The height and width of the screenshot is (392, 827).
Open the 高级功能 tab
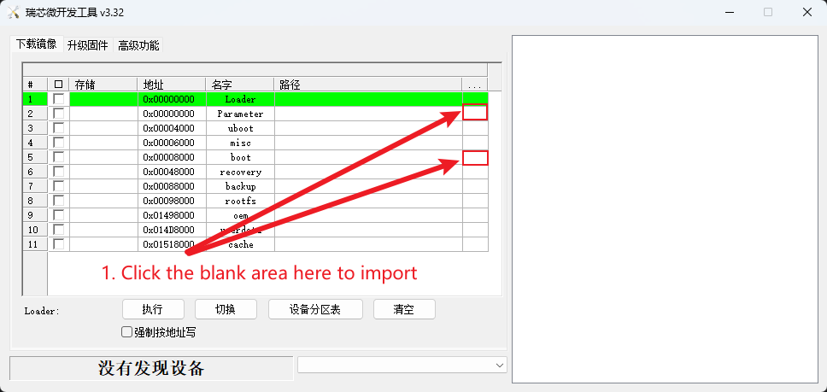click(x=138, y=45)
